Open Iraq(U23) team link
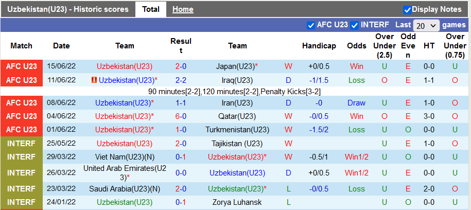 [237, 80]
